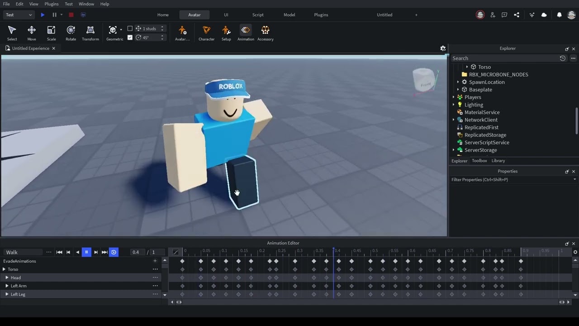
Task: Click the animation editor settings gear
Action: 575,252
